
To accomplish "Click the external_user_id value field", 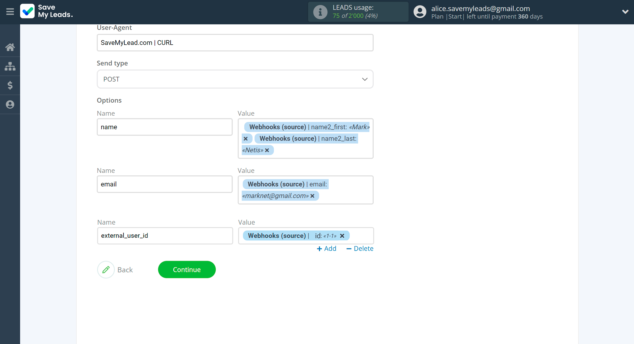I will [306, 236].
